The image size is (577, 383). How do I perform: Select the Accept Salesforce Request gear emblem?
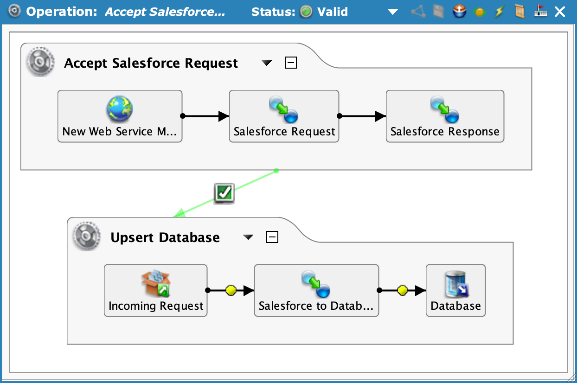pyautogui.click(x=39, y=62)
